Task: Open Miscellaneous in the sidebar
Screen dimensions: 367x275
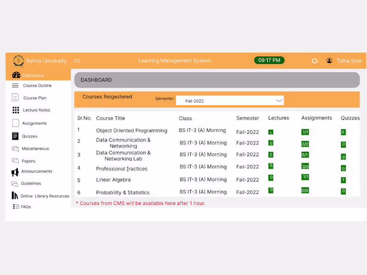Action: pyautogui.click(x=35, y=148)
